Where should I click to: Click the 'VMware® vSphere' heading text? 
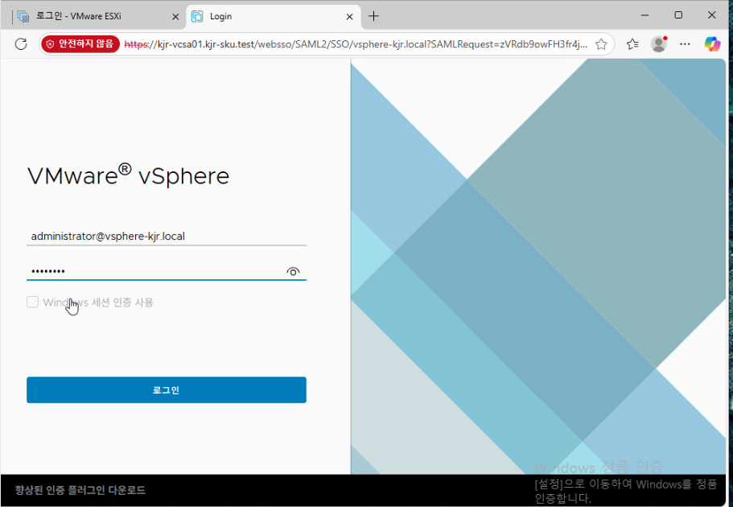click(129, 176)
